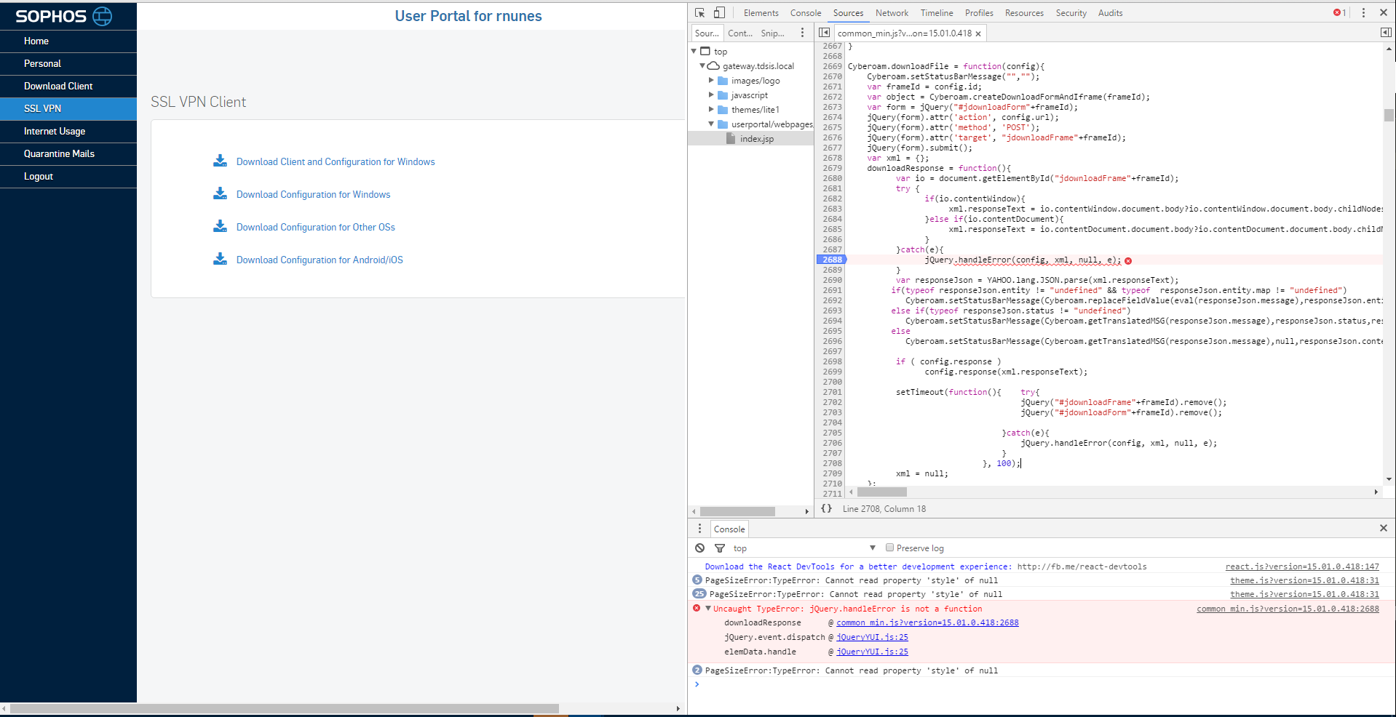Switch to the Elements tab
The width and height of the screenshot is (1396, 717).
tap(761, 13)
